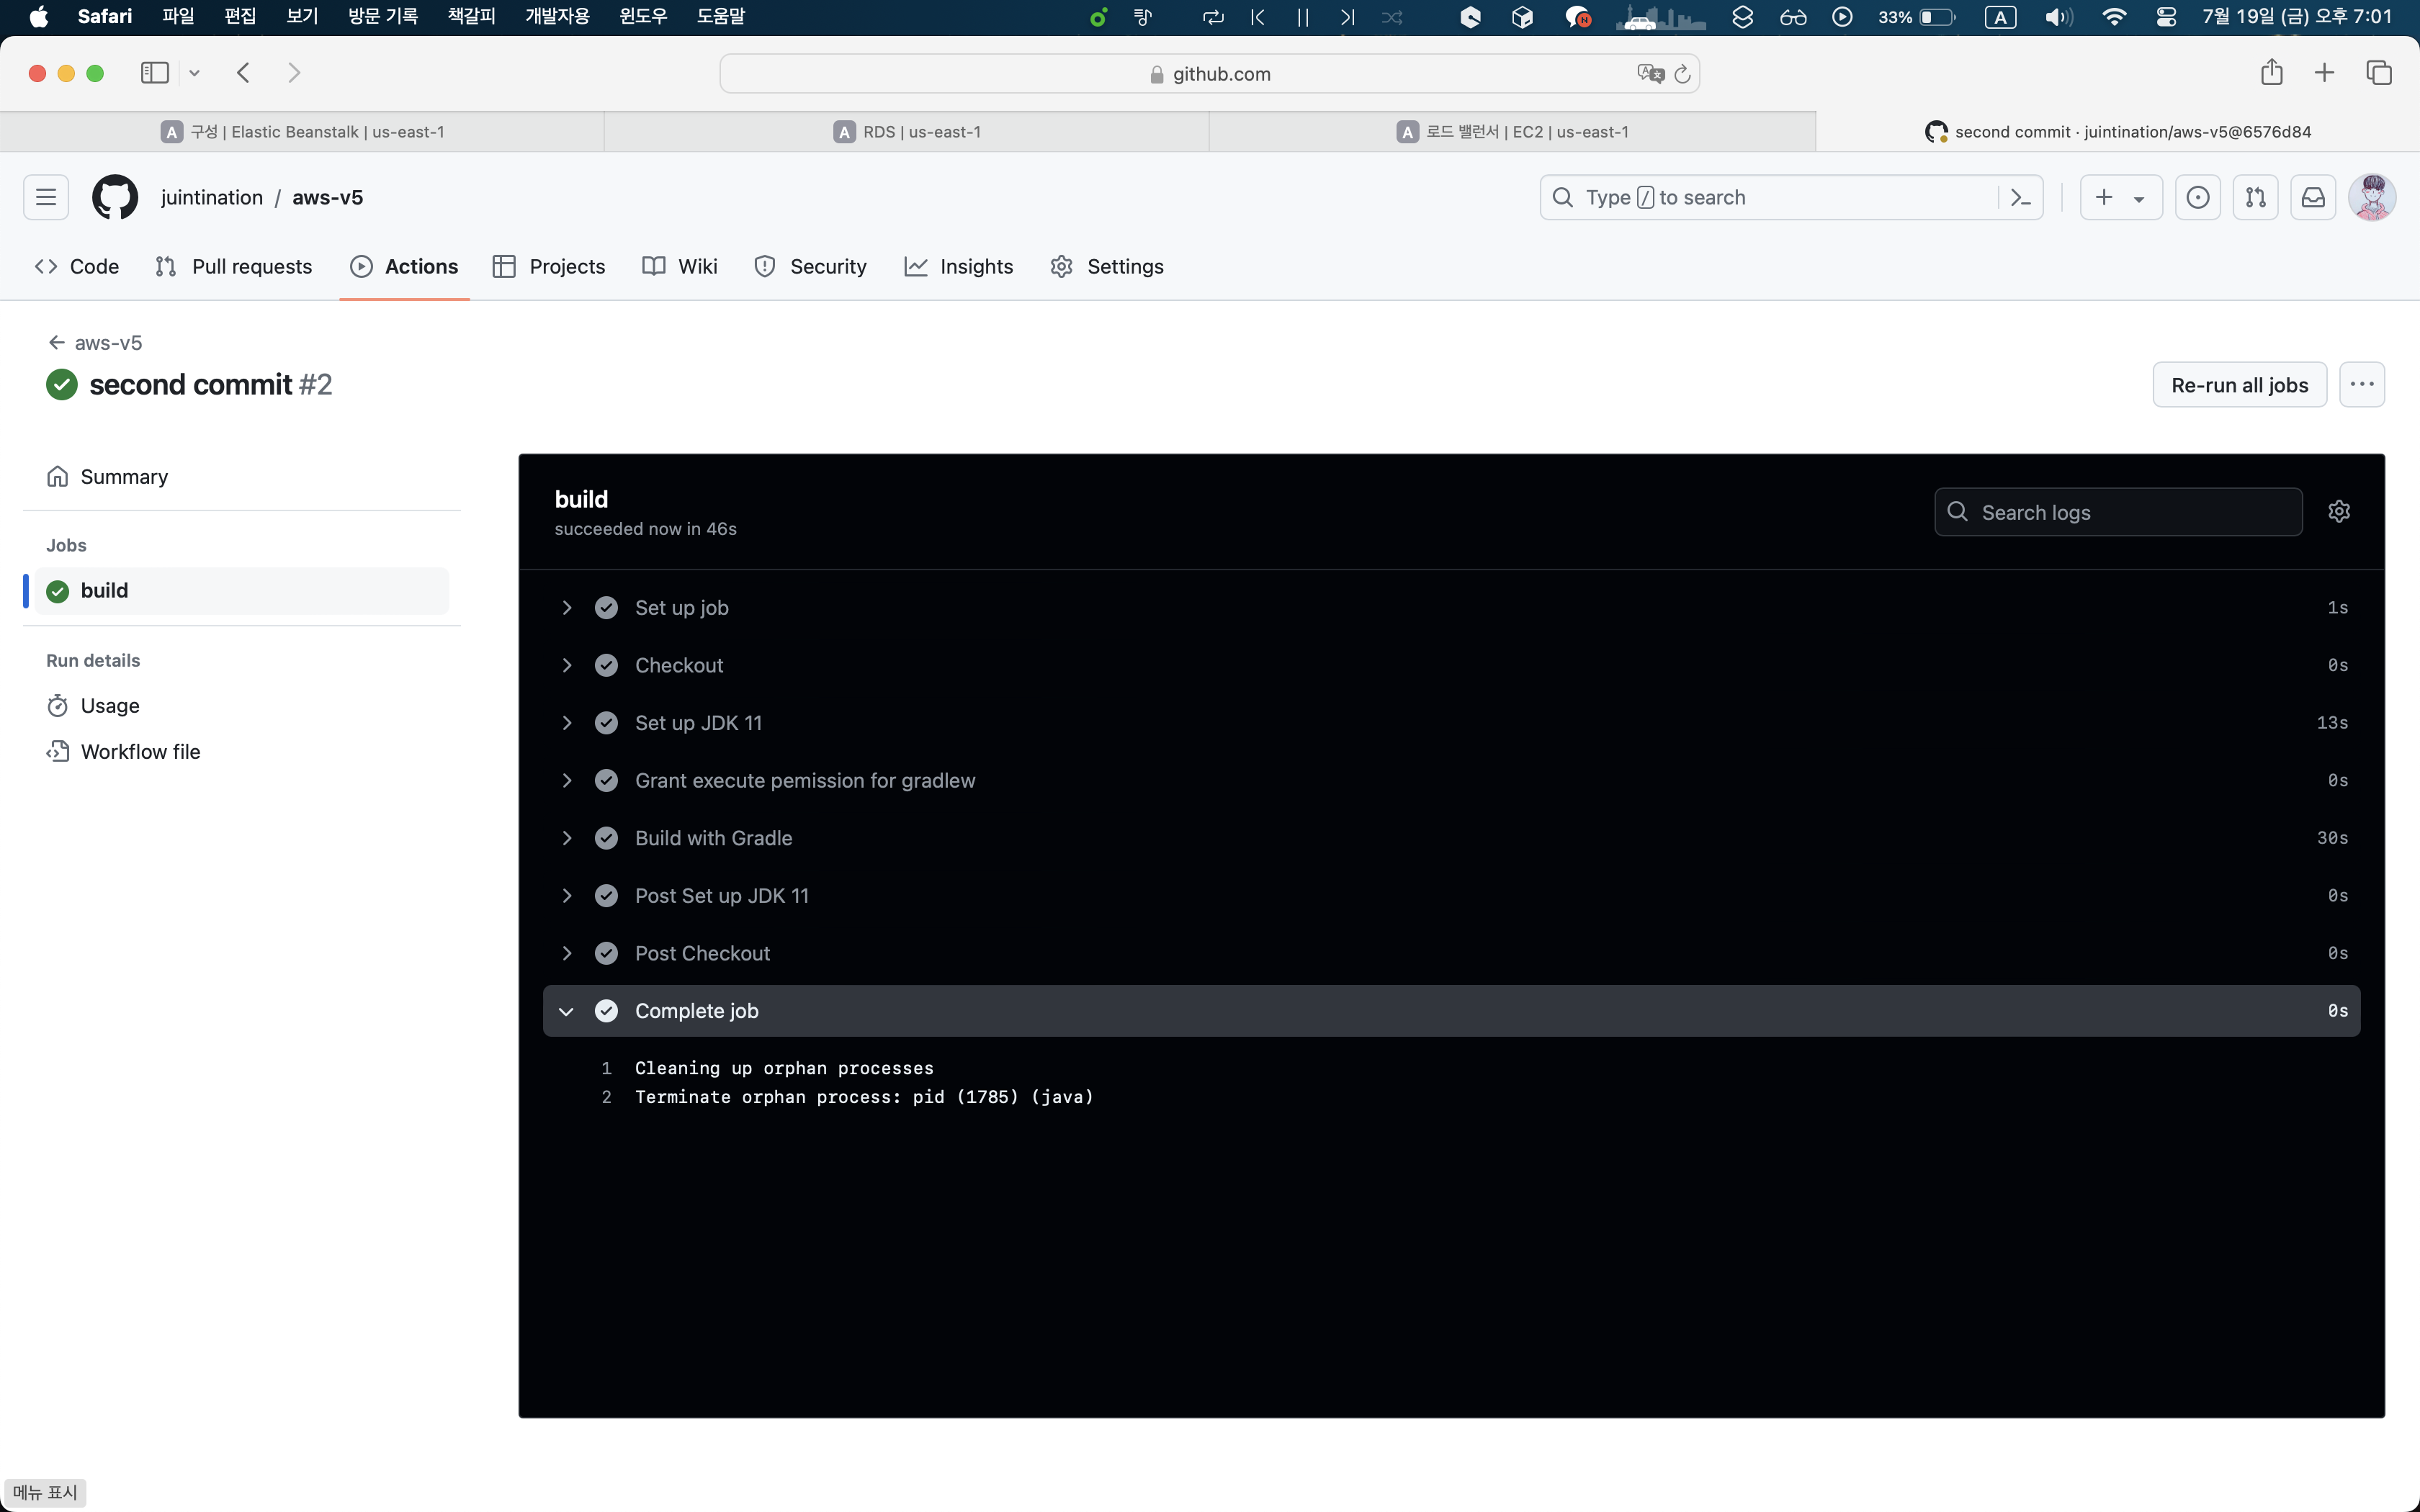Open the notifications inbox icon
Screen dimensions: 2420x1512
(2313, 197)
